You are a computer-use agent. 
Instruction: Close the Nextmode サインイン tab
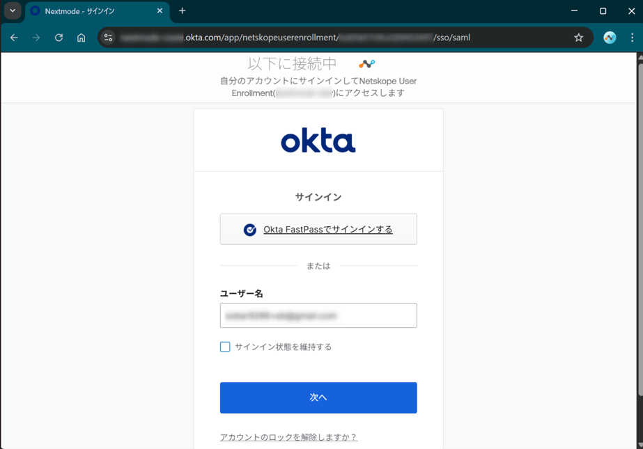click(x=160, y=11)
